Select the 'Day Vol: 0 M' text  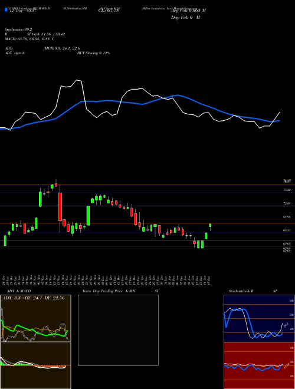(185, 17)
